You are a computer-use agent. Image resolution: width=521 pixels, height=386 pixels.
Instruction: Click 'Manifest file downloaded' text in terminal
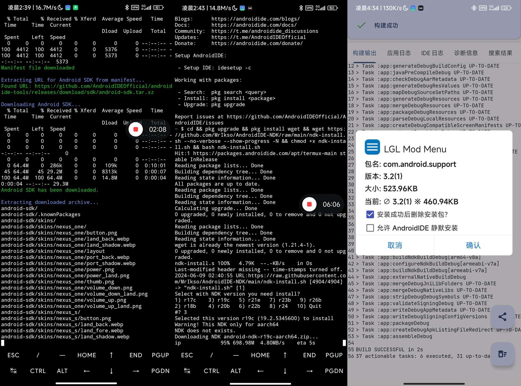[x=38, y=68]
